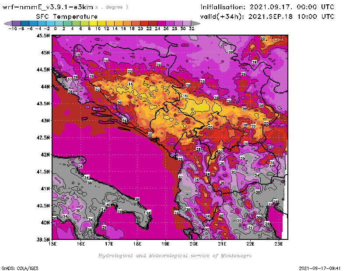This screenshot has height=271, width=350.
Task: Click the '39.5N' latitude label
Action: tap(43, 240)
